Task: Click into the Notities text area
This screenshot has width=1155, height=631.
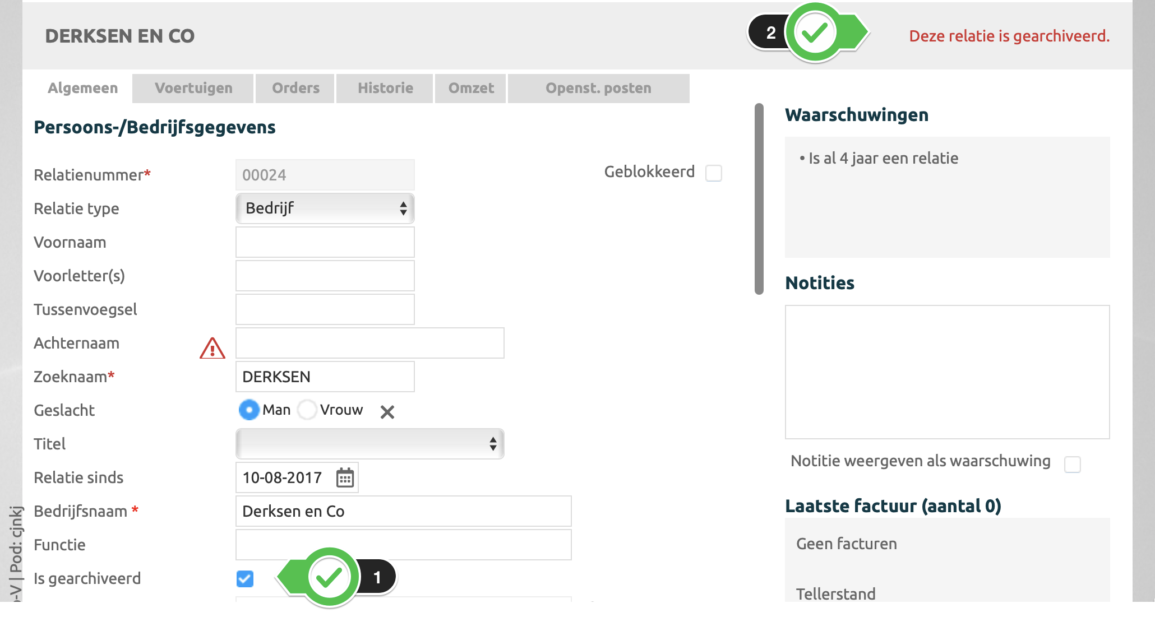Action: click(x=947, y=372)
